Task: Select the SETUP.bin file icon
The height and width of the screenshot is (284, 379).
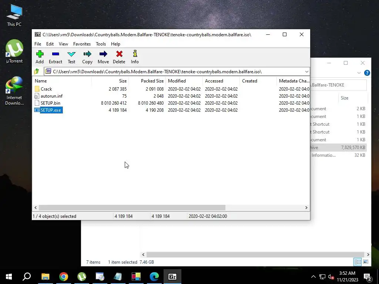Action: [37, 103]
